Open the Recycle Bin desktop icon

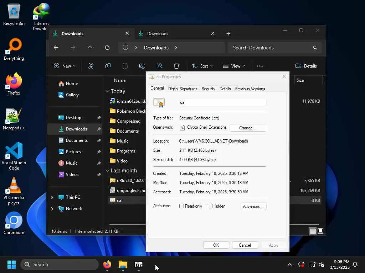14,15
